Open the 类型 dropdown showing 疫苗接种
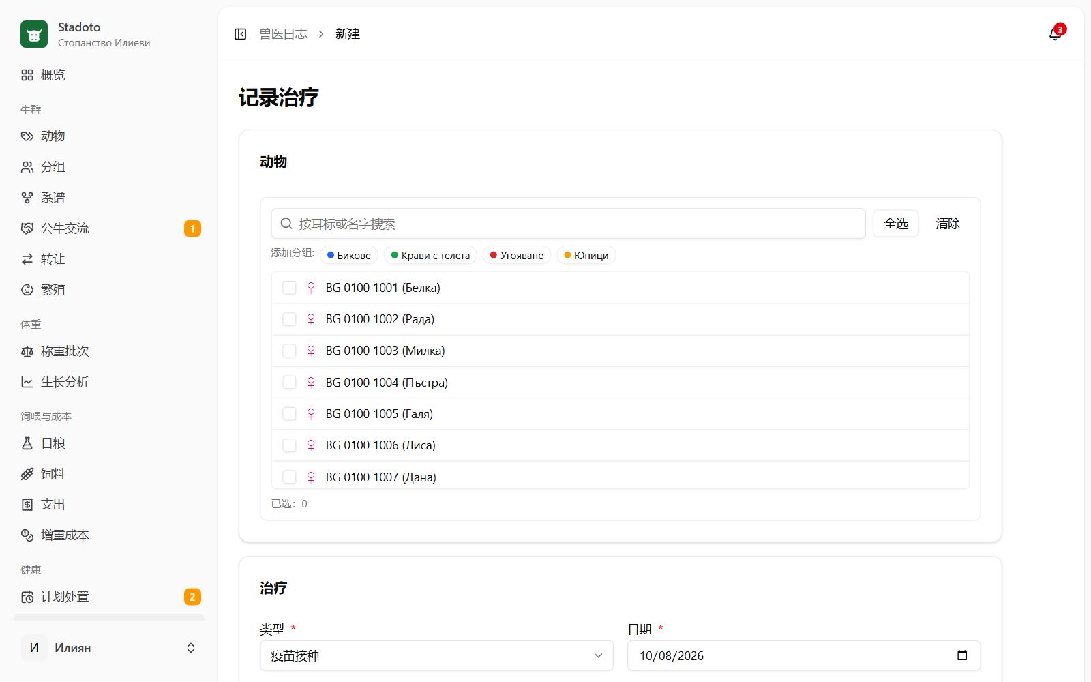Viewport: 1091px width, 682px height. (x=436, y=655)
